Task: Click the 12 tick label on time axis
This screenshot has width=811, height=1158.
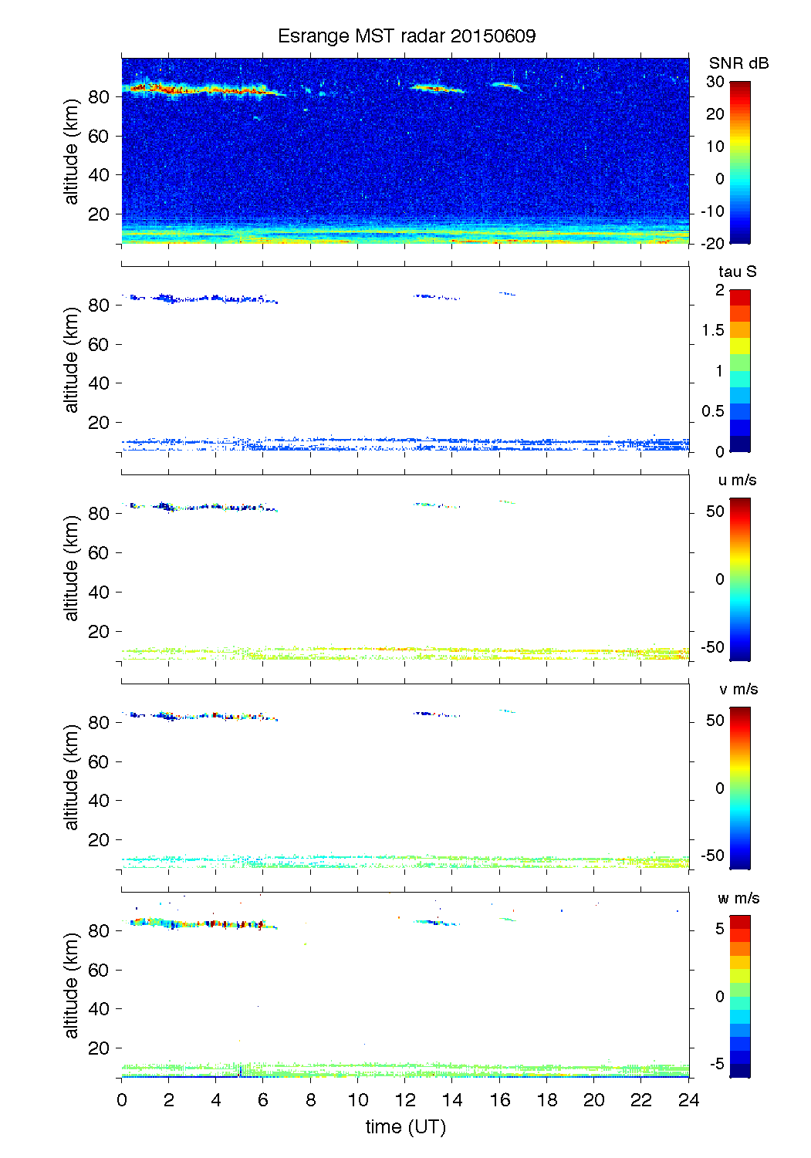Action: [x=405, y=1100]
